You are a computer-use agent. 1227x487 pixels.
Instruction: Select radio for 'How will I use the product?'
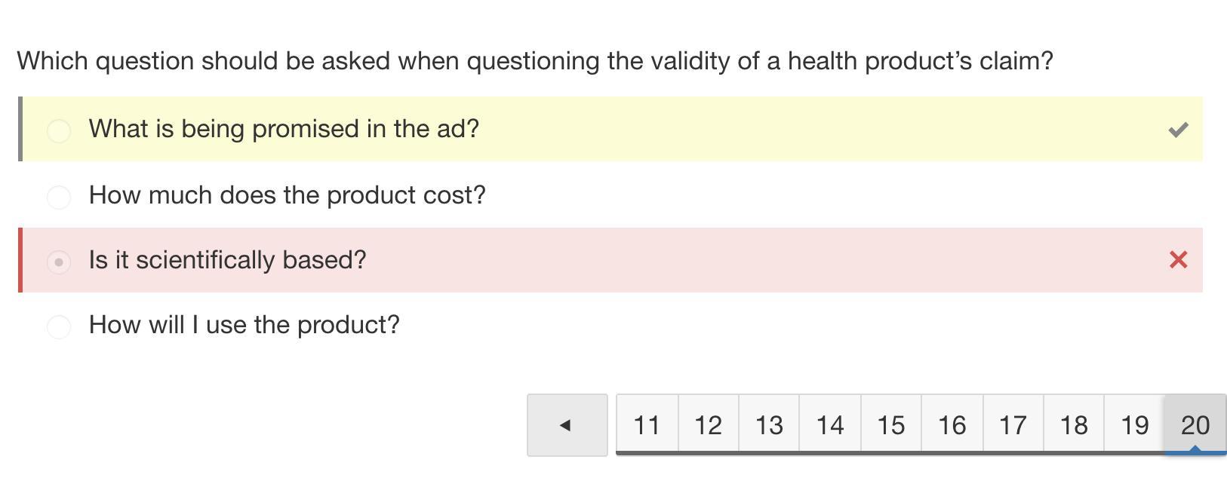59,326
